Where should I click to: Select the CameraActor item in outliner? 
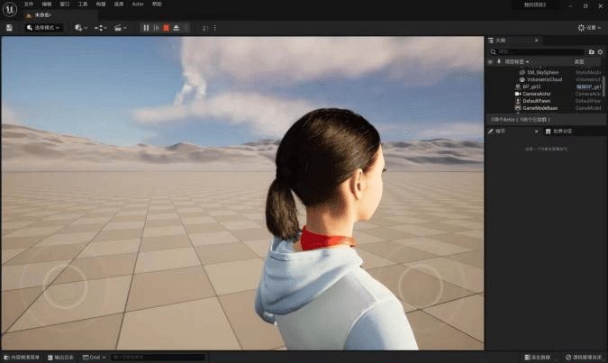click(536, 94)
